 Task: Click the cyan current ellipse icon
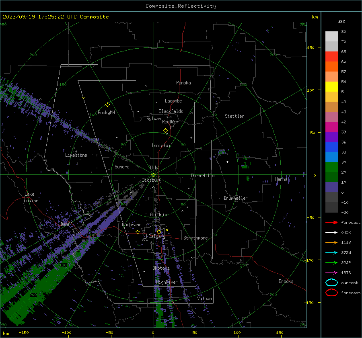tap(331, 283)
